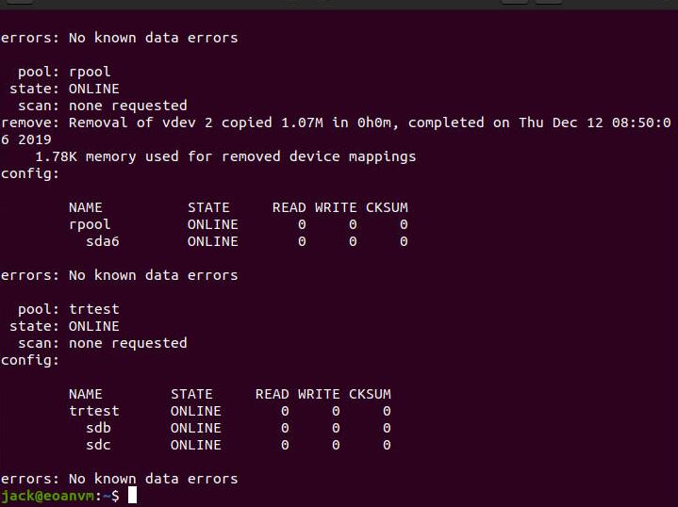The height and width of the screenshot is (507, 678).
Task: Select the sdc device name
Action: 98,445
